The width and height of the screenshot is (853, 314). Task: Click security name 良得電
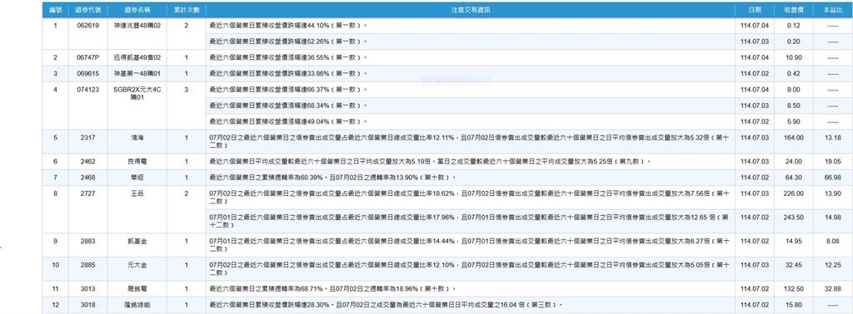click(x=137, y=162)
